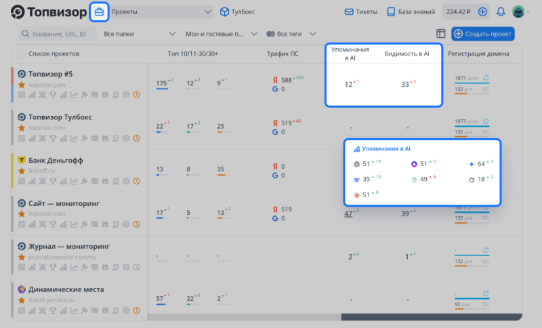This screenshot has height=328, width=542.
Task: Open web page icon for Сайт — мониторинг
Action: (x=95, y=224)
